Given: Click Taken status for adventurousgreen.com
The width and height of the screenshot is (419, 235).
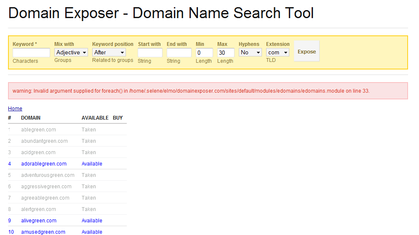Looking at the screenshot, I should pyautogui.click(x=89, y=175).
